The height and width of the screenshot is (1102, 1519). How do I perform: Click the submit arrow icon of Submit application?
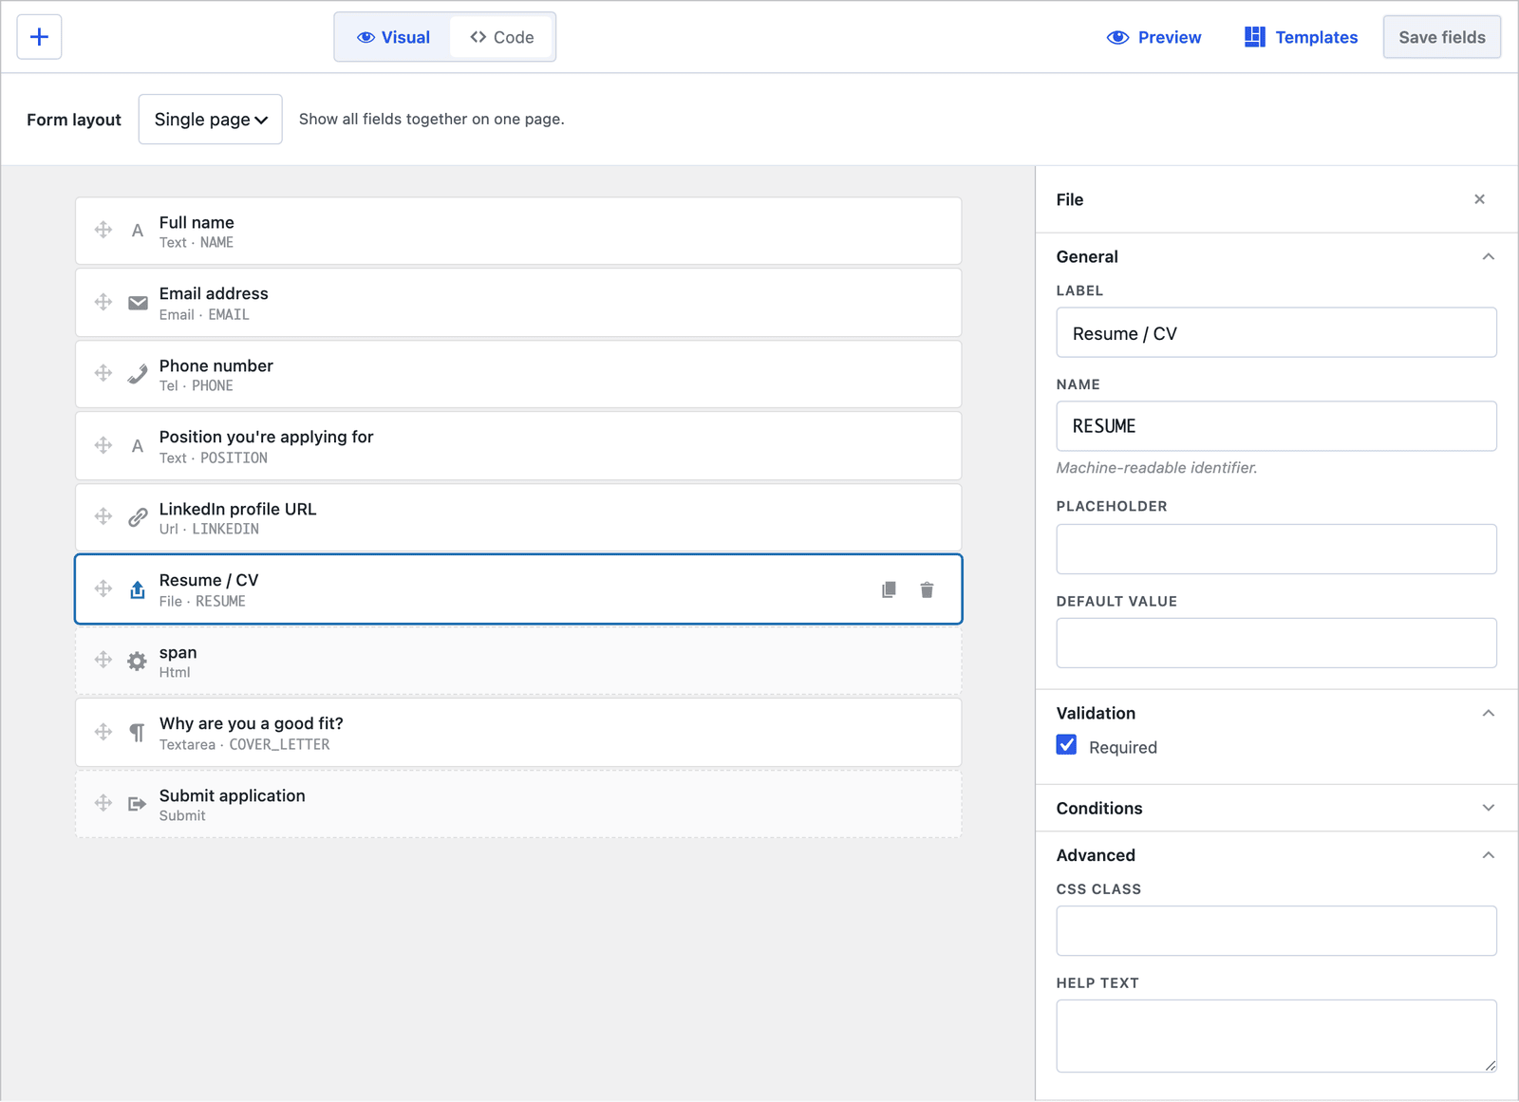point(138,804)
